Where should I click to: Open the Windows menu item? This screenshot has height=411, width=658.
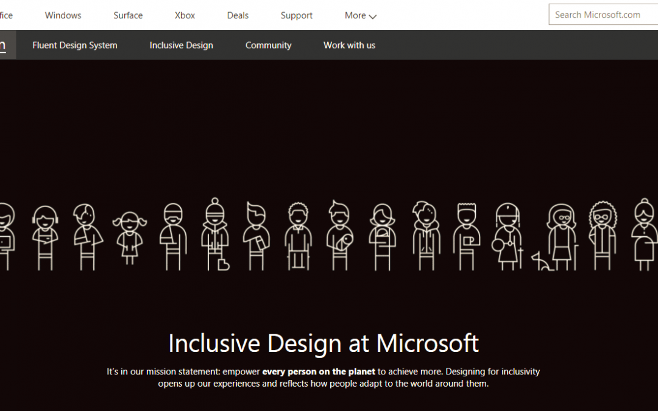point(63,15)
